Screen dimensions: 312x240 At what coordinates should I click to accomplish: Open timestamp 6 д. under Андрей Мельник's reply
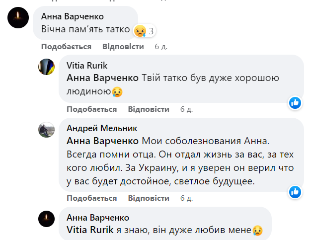186,198
